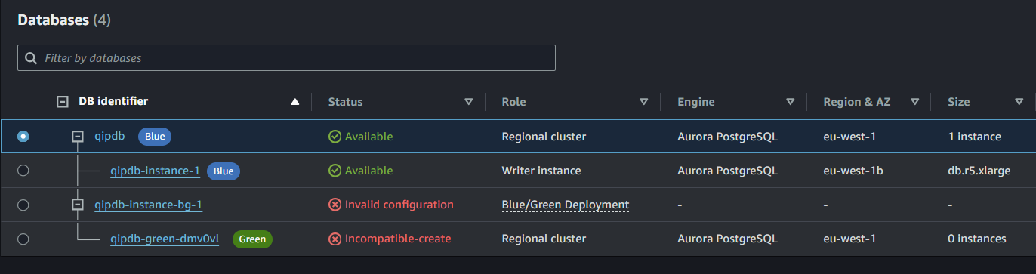
Task: Click the search magnifier icon in filter box
Action: [x=31, y=58]
